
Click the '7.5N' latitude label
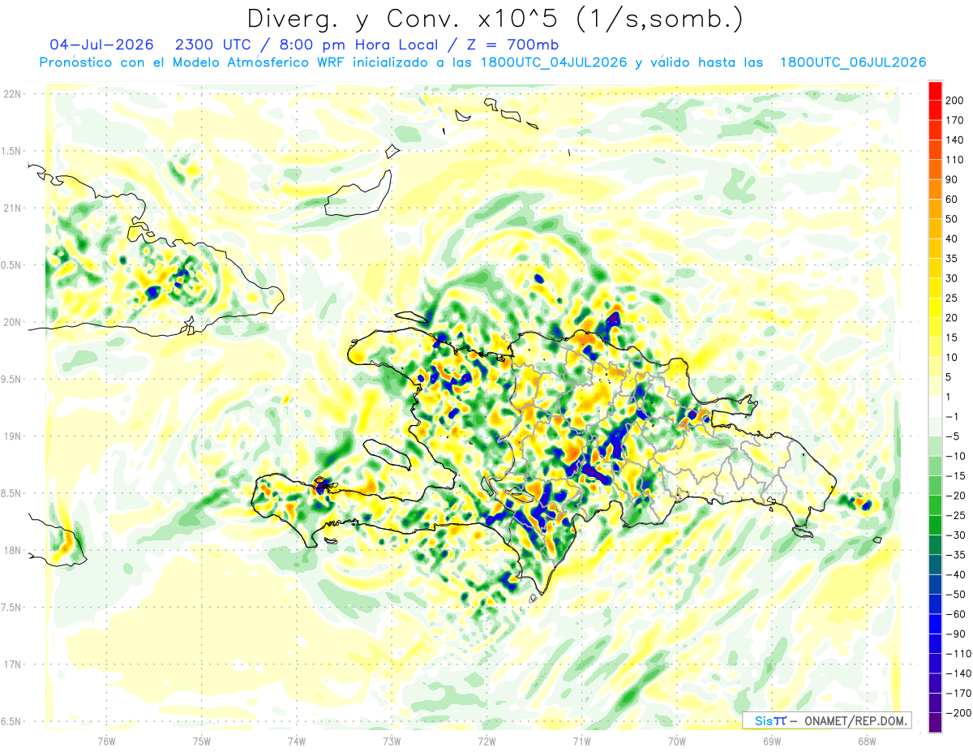(12, 608)
